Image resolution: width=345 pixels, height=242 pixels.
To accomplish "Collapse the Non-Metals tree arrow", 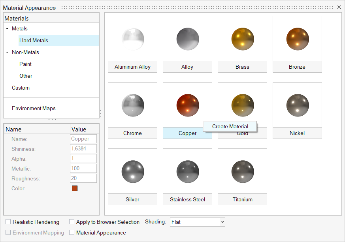I will tap(7, 53).
